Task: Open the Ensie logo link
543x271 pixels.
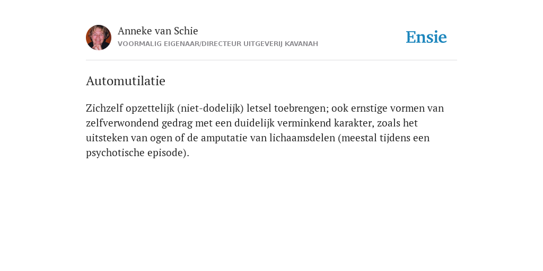Action: (426, 37)
